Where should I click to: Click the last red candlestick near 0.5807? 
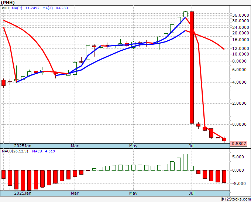[224, 139]
